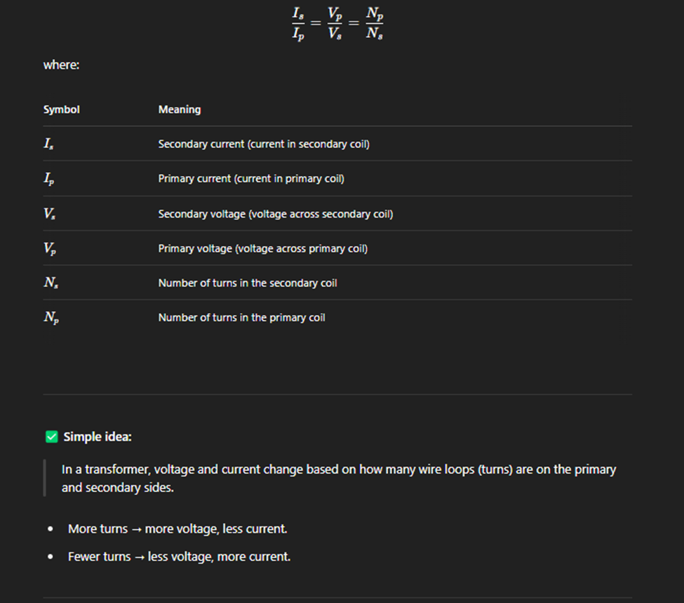
Task: Click the transformer ratio formula at top
Action: (337, 25)
